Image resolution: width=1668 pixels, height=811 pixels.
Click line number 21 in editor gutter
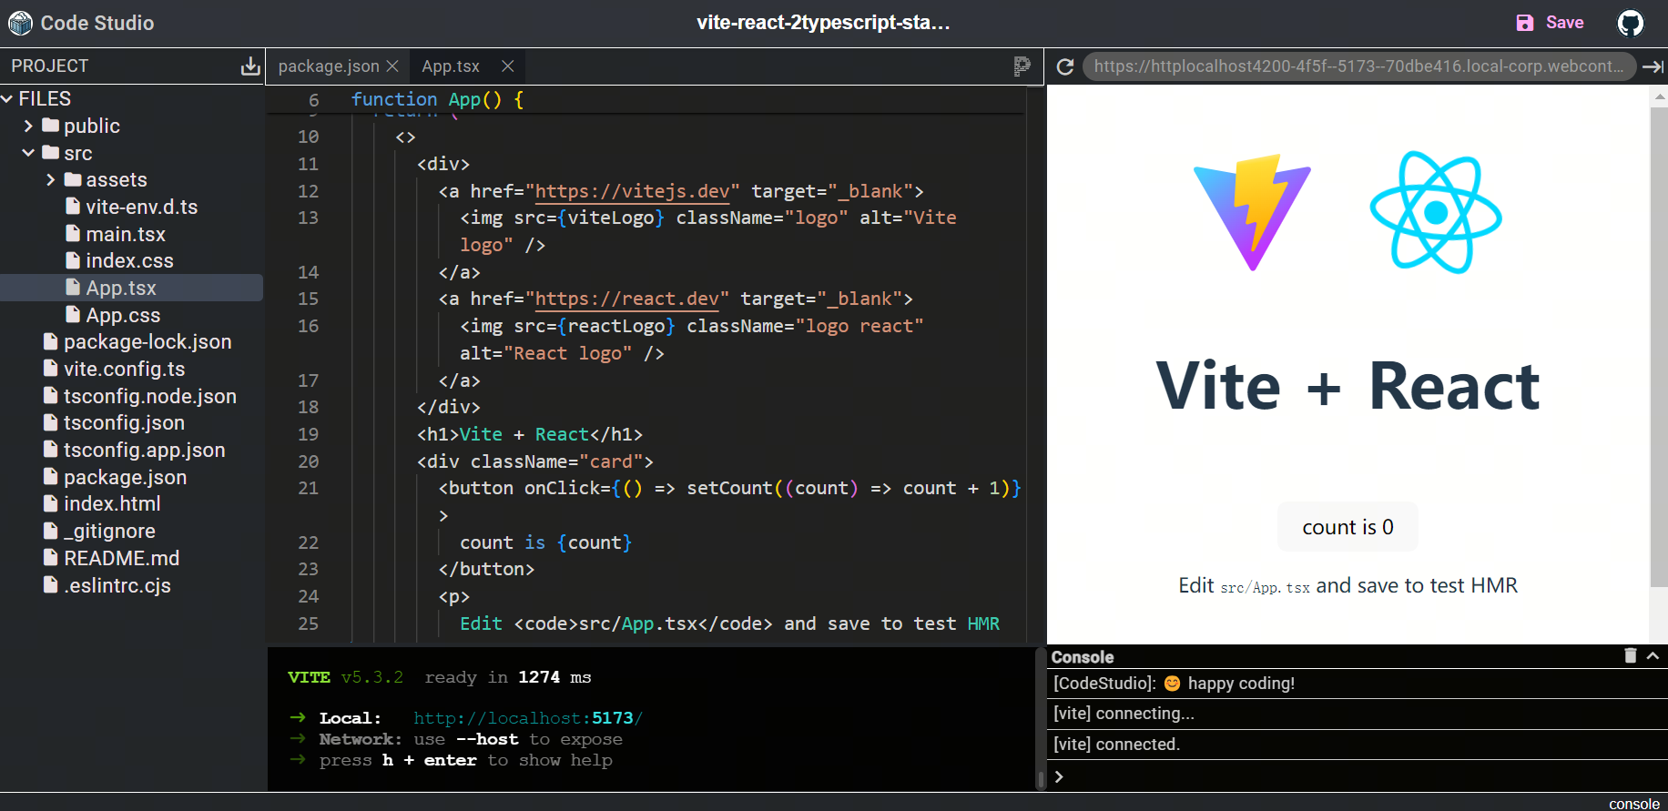tap(309, 488)
